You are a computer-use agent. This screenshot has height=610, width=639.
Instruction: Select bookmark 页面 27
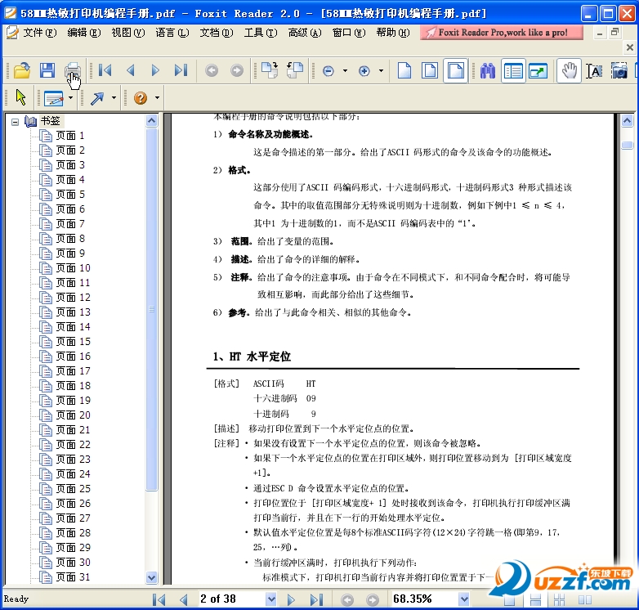tap(73, 518)
